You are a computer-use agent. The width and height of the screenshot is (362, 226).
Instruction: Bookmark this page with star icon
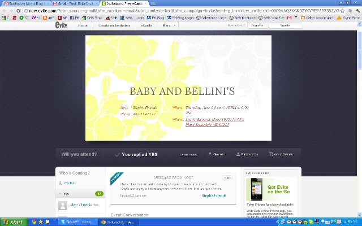[342, 11]
